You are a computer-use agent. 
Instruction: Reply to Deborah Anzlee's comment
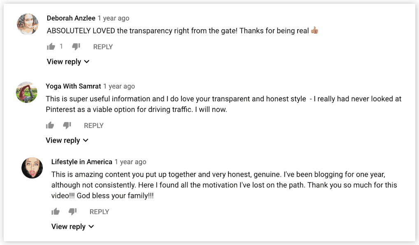[103, 47]
